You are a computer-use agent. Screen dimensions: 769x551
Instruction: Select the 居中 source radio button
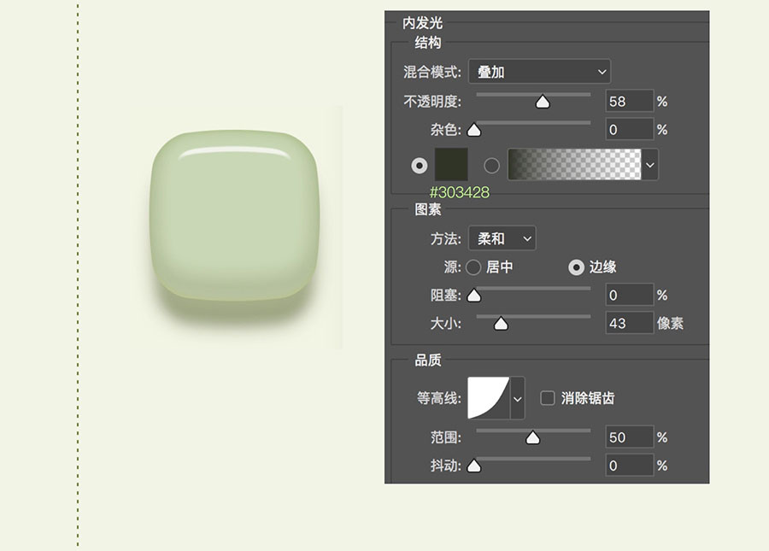coord(473,267)
